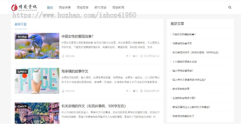Click the date under 写亲情的故事作文
Screen dimensions: 241x125
(x=151, y=91)
